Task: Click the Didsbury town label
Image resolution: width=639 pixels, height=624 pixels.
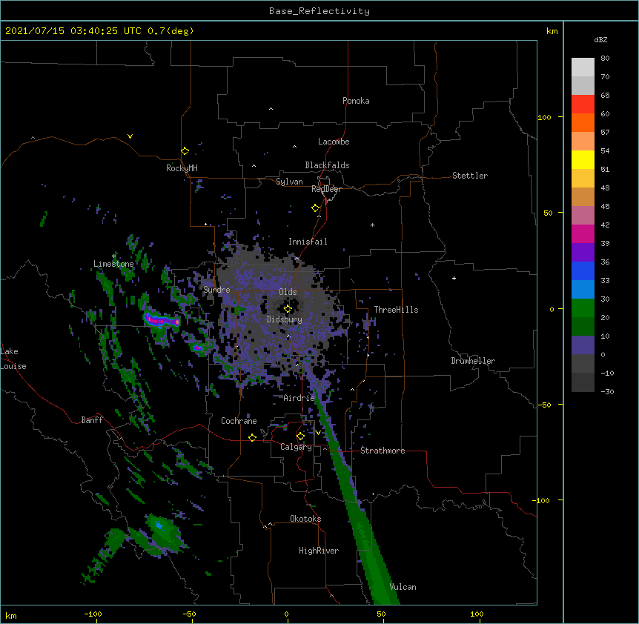Action: (x=285, y=319)
